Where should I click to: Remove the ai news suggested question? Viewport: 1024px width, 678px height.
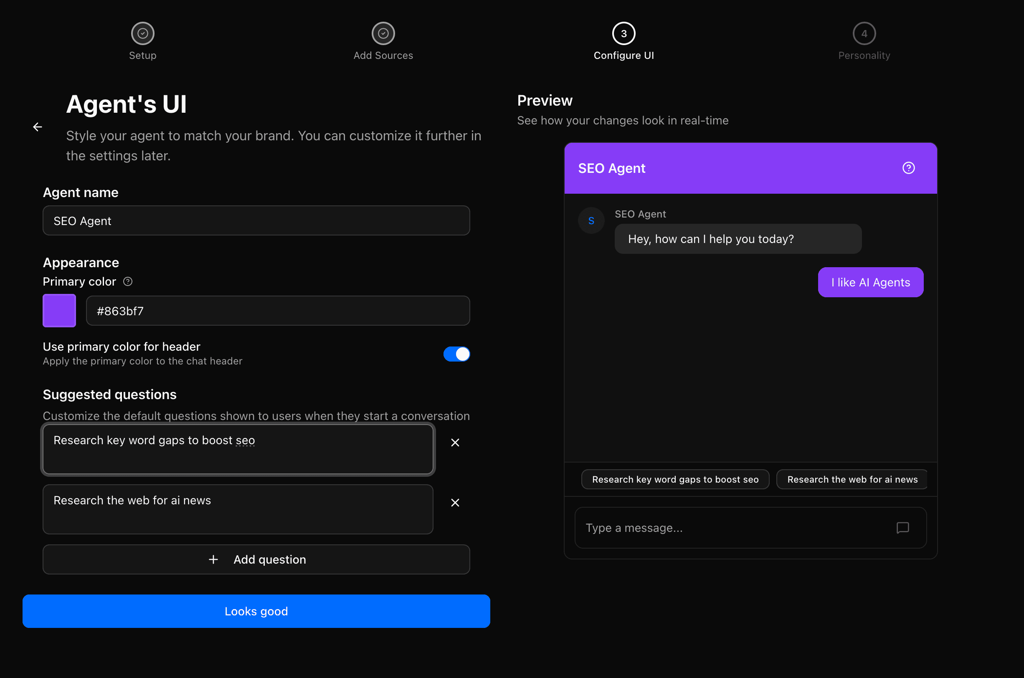click(x=454, y=503)
